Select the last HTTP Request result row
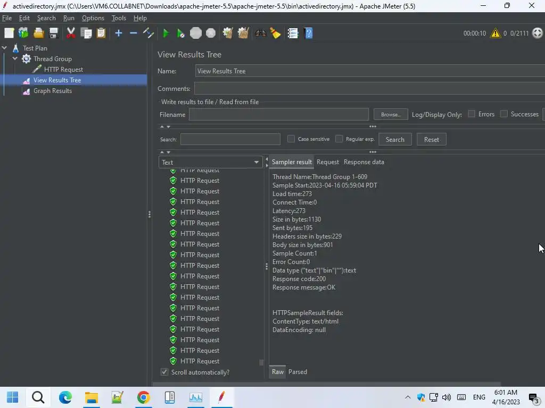This screenshot has width=545, height=408. [x=200, y=361]
